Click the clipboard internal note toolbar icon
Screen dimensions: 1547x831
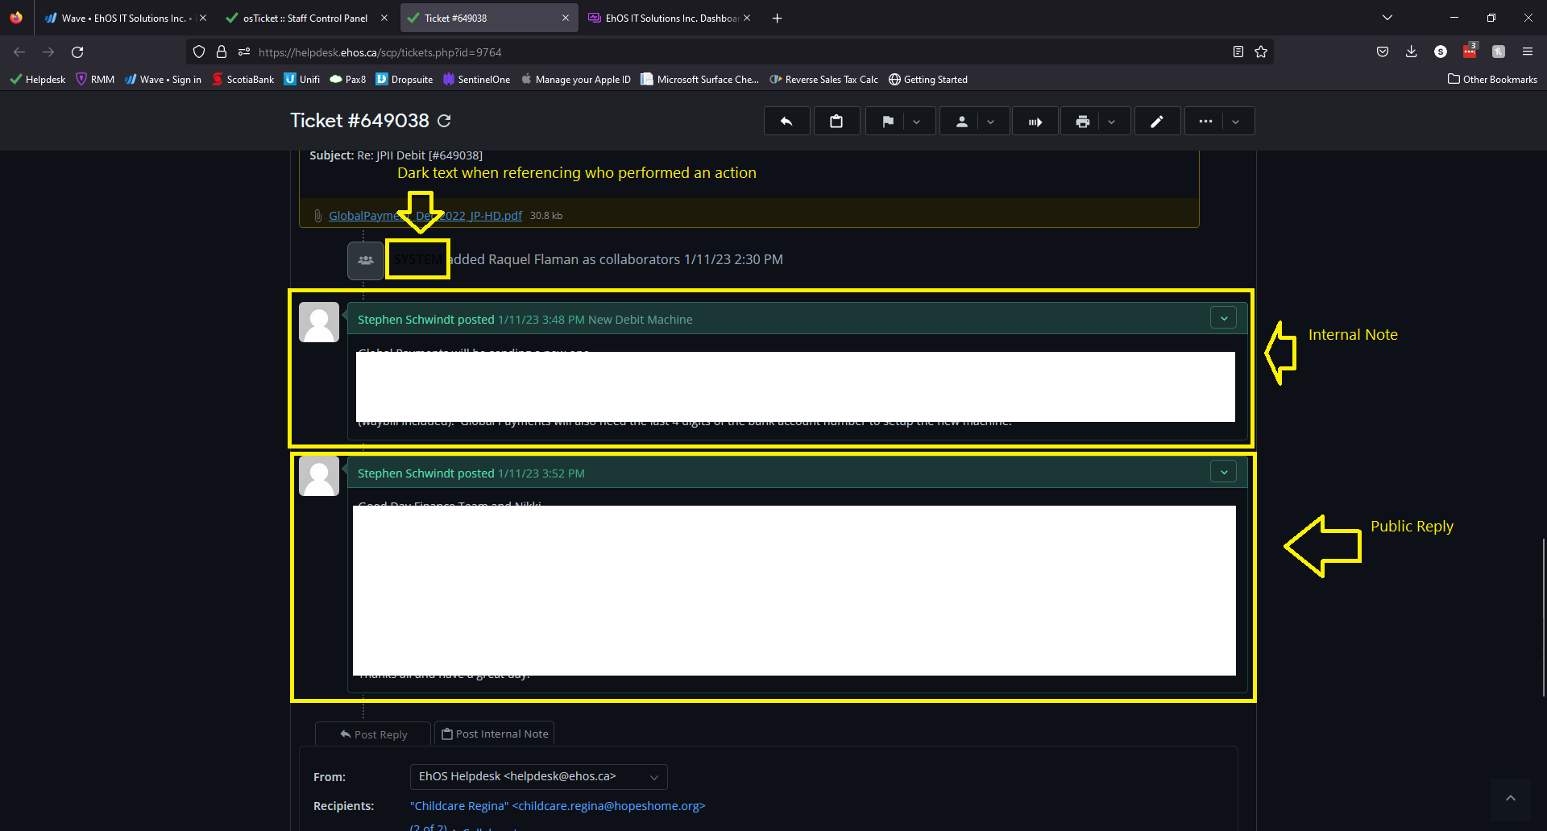point(836,122)
